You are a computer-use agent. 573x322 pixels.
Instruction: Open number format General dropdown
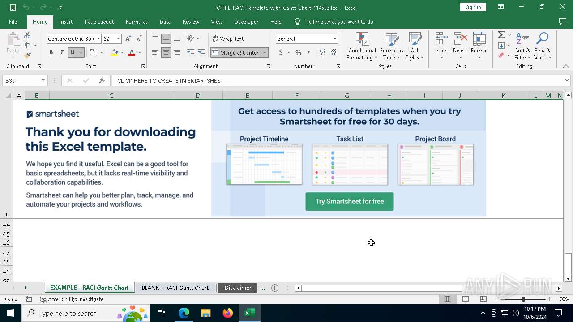[x=335, y=39]
